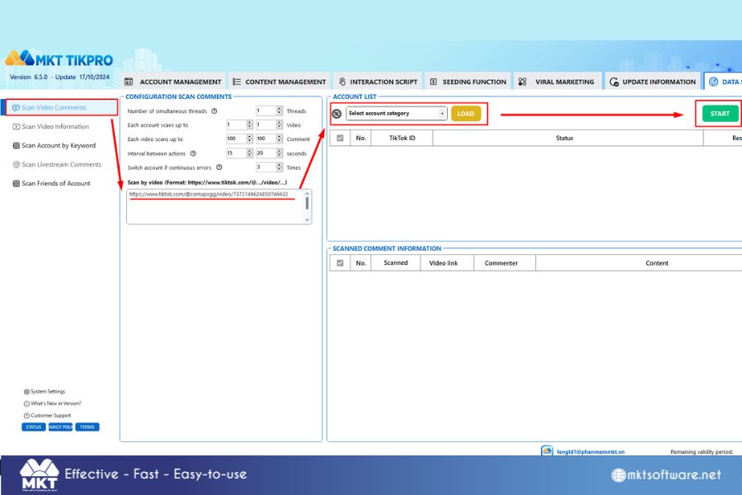Click the Privacy Policy button
Screen dimensions: 742x495
[x=60, y=427]
